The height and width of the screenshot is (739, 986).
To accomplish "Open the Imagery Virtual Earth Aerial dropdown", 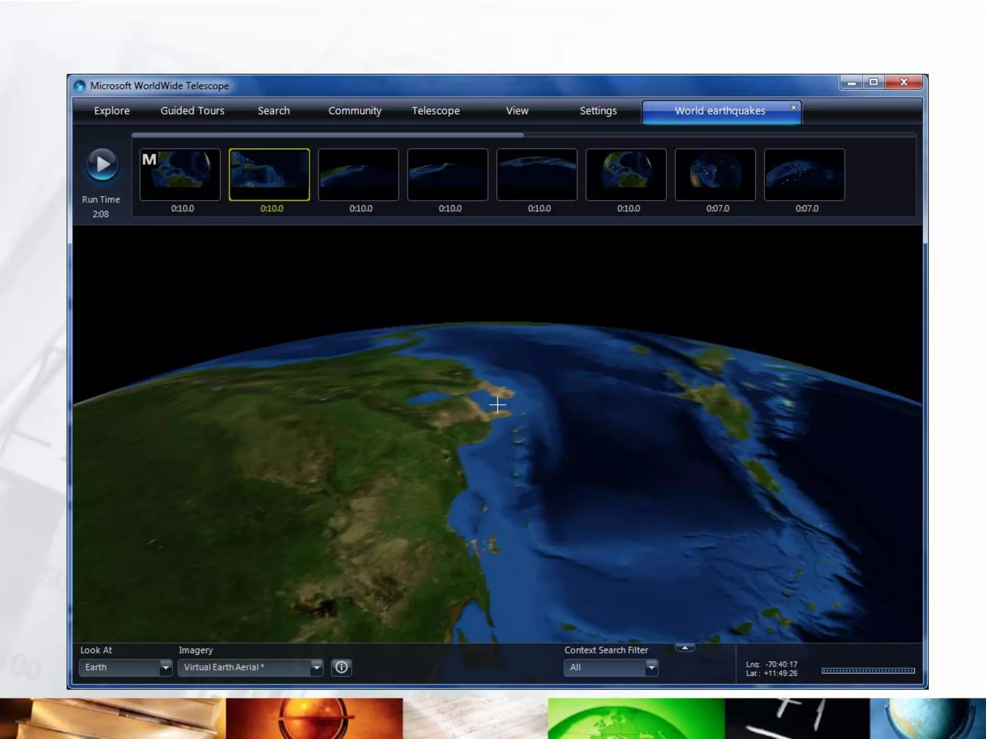I will (316, 668).
